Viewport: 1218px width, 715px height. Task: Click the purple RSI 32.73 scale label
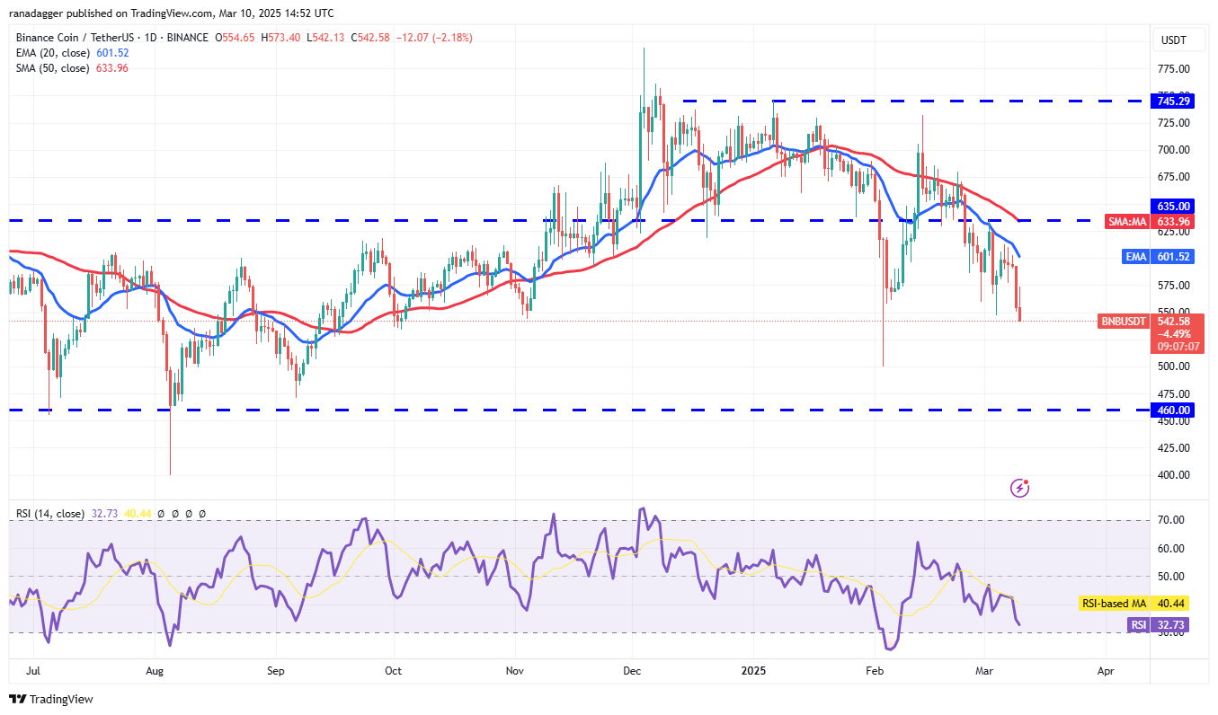[x=1156, y=624]
